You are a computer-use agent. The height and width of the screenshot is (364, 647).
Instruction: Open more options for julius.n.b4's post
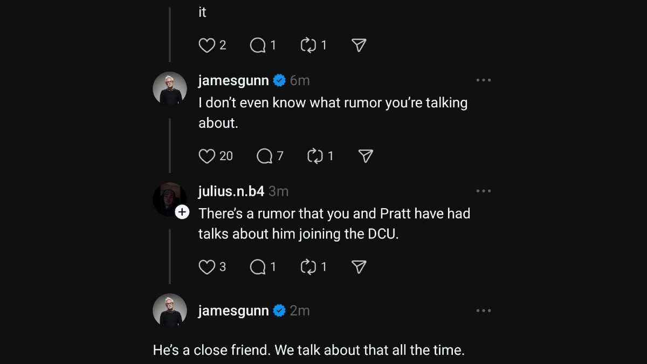[x=484, y=191]
